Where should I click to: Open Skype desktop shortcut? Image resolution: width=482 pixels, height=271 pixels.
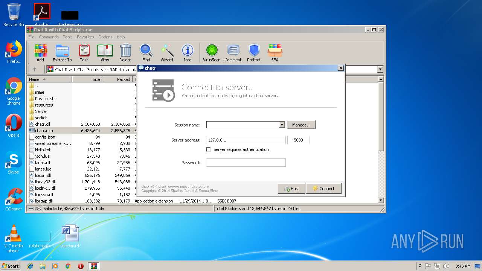click(x=14, y=163)
